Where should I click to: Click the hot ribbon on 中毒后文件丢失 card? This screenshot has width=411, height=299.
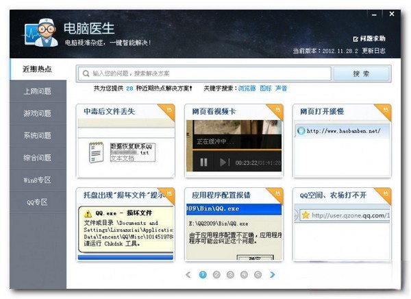coord(169,111)
